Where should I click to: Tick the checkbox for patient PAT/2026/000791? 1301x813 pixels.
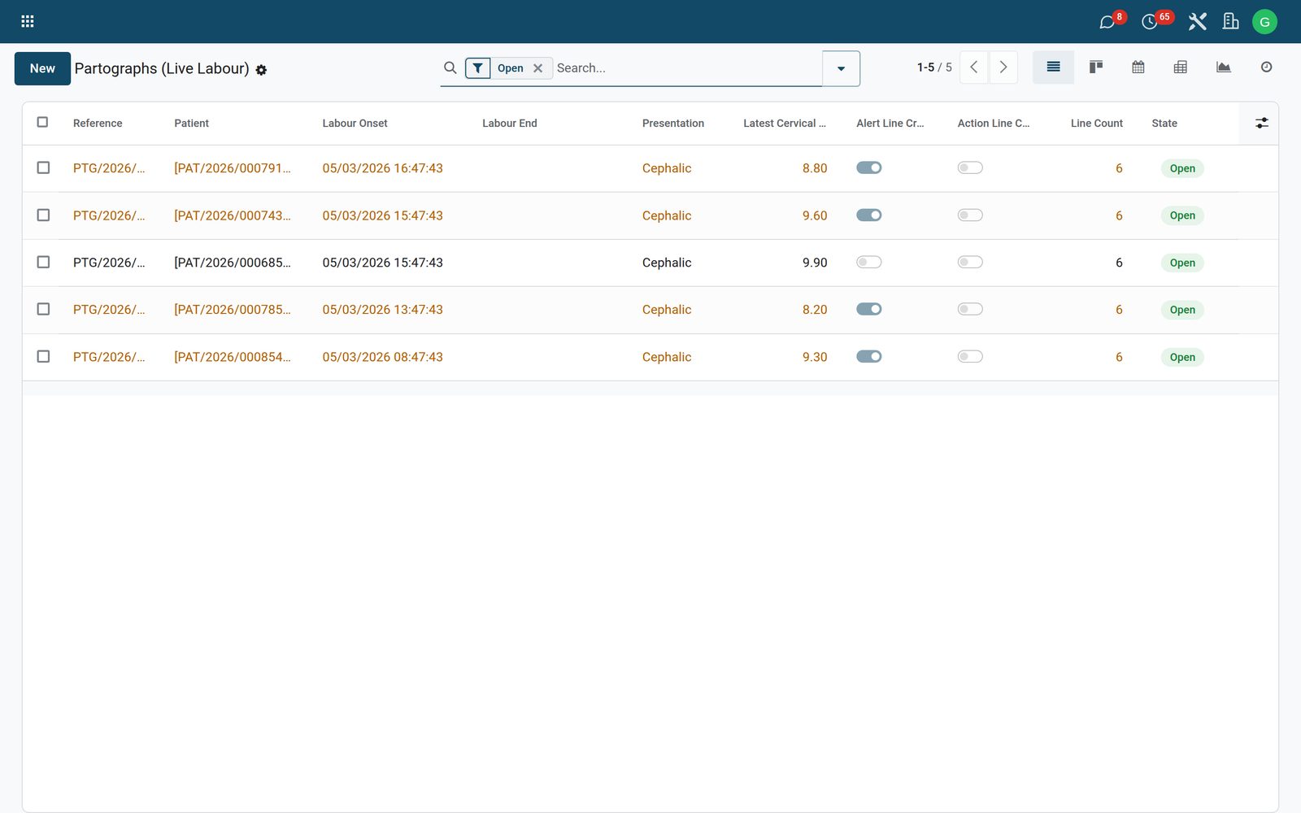pos(43,168)
